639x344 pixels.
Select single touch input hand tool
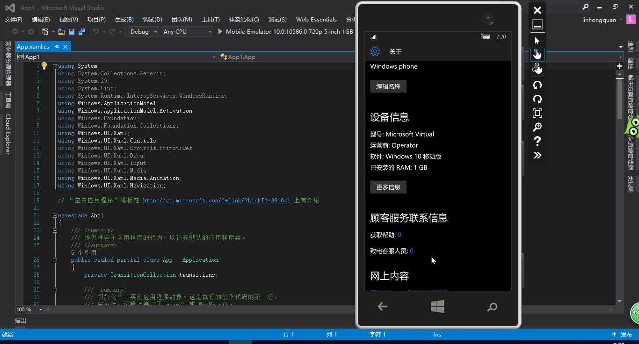(x=537, y=54)
